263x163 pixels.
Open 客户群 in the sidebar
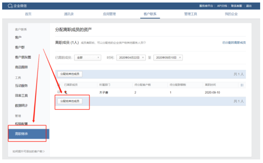[x=20, y=47]
